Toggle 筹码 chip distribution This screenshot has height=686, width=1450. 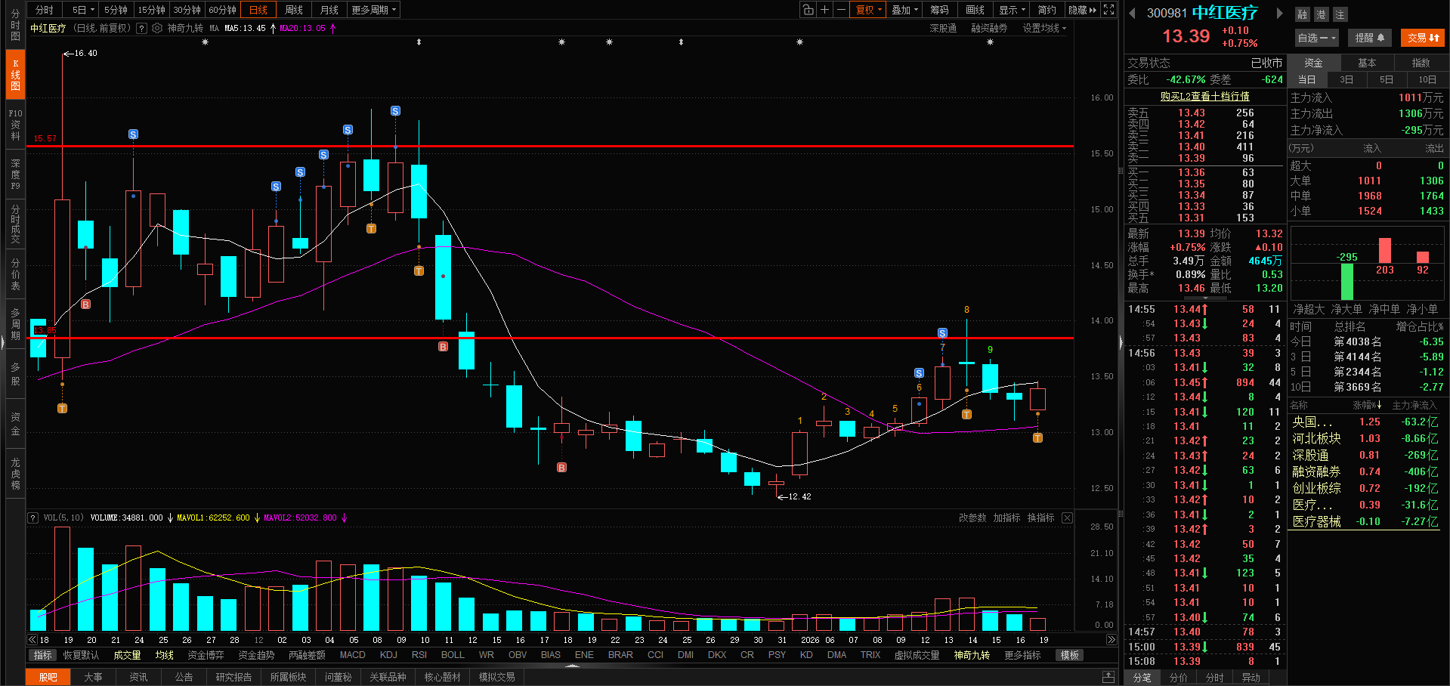[x=939, y=10]
